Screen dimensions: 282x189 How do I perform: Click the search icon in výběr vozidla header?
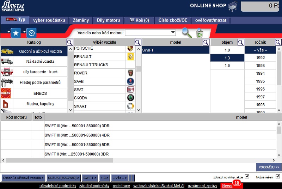pos(138,42)
